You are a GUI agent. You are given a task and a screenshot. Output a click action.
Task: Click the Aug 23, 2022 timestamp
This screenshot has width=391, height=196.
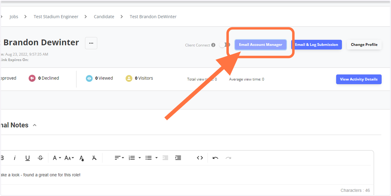tap(27, 54)
